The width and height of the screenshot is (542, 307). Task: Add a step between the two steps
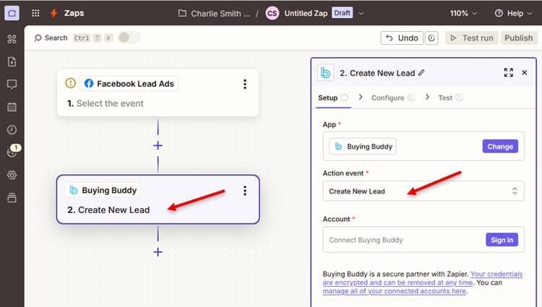click(158, 145)
